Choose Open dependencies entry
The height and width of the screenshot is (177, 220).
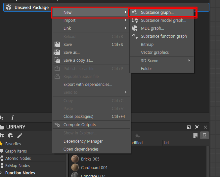tap(91, 149)
